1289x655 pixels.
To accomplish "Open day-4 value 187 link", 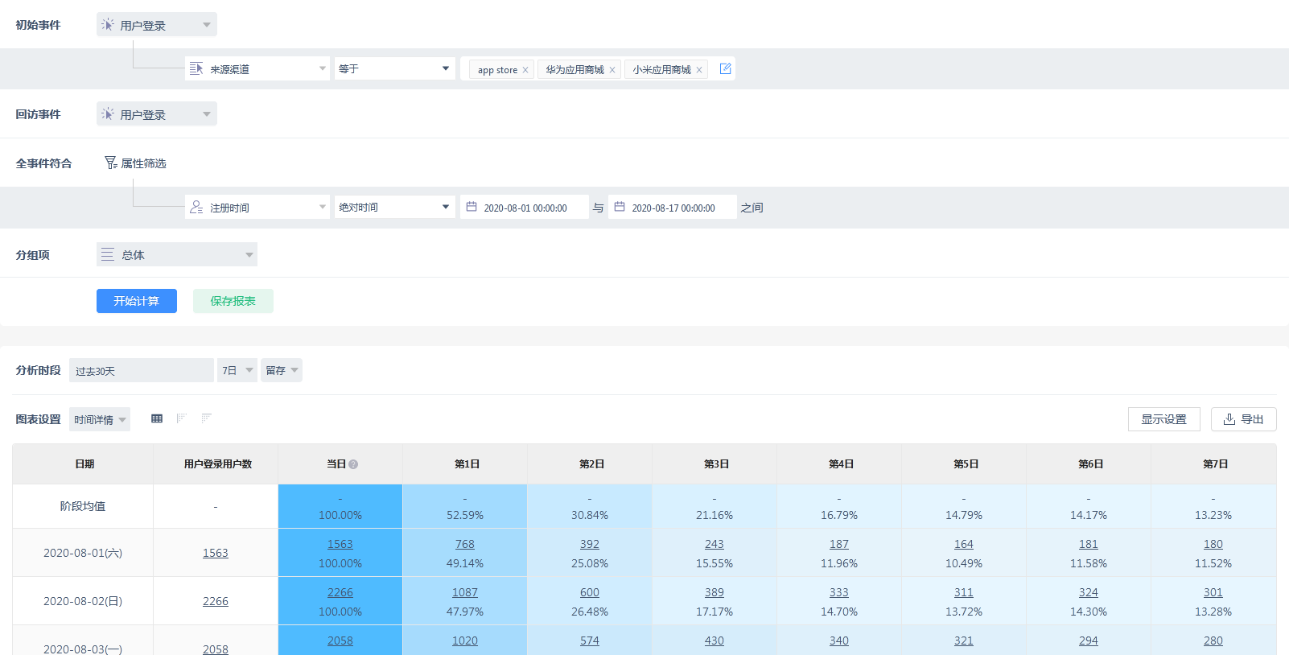I will coord(839,544).
